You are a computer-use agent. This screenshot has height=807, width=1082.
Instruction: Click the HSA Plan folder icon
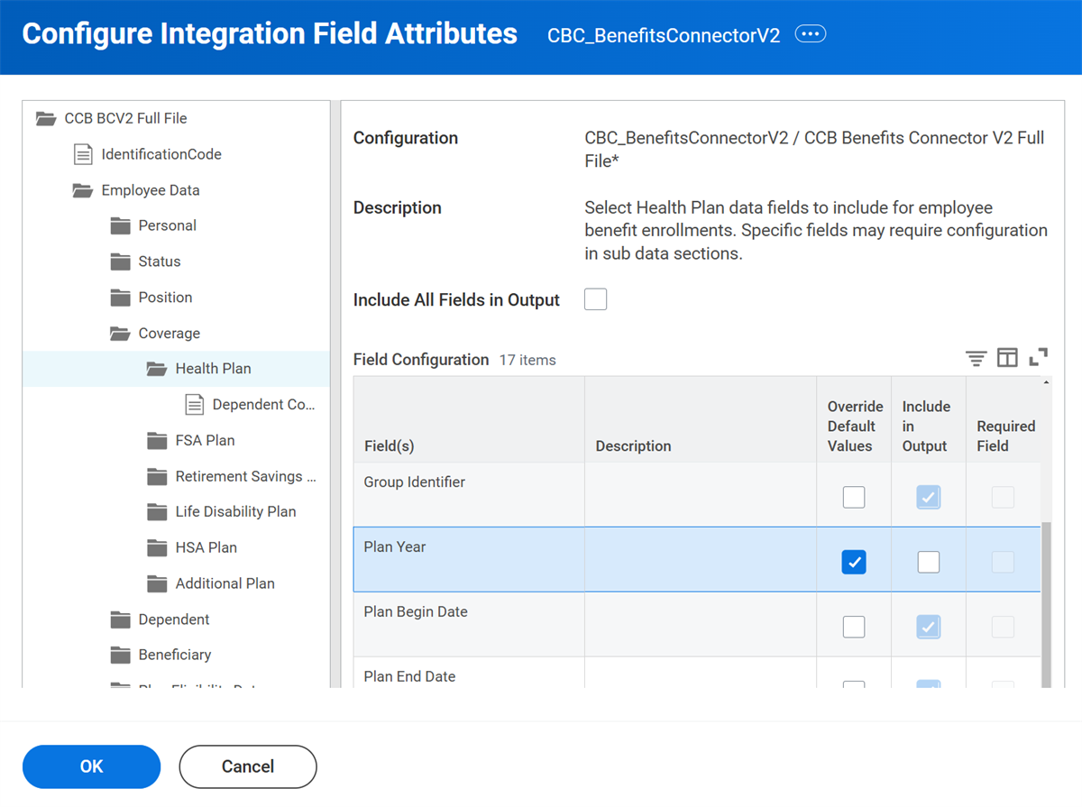[158, 548]
